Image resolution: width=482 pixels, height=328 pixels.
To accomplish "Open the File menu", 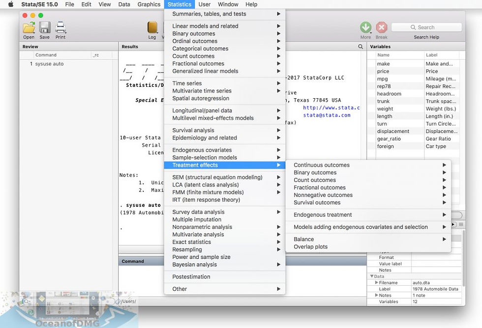I will tap(69, 4).
